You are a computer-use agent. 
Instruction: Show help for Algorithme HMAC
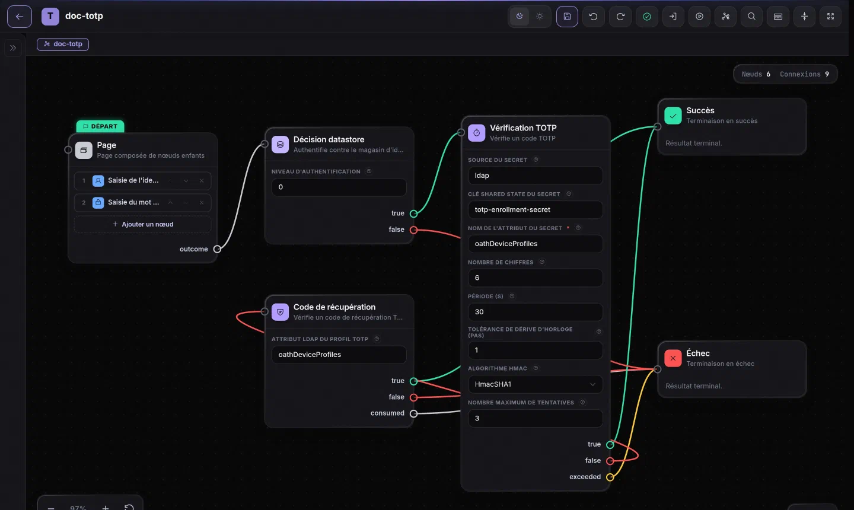click(536, 368)
